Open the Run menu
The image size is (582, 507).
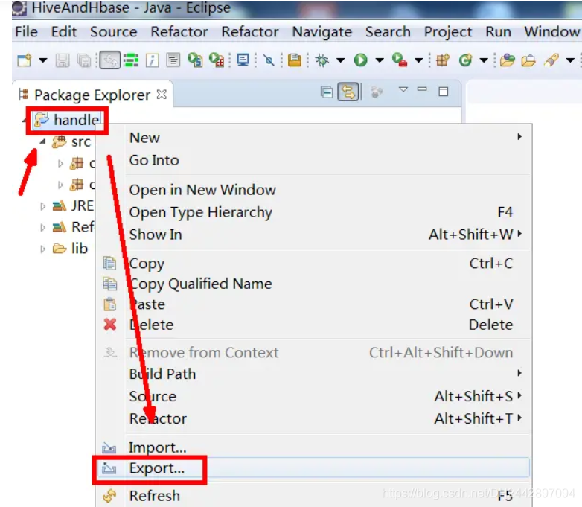point(498,32)
